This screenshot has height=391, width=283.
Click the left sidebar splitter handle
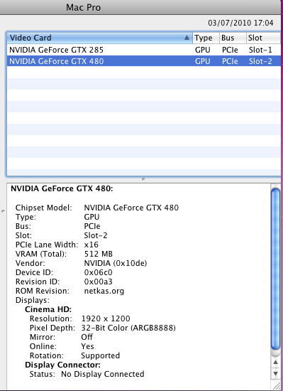pyautogui.click(x=3, y=211)
